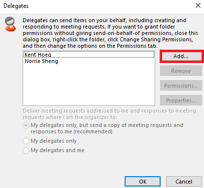Click the 'My delegates and me' label text
This screenshot has height=188, width=204.
point(57,150)
